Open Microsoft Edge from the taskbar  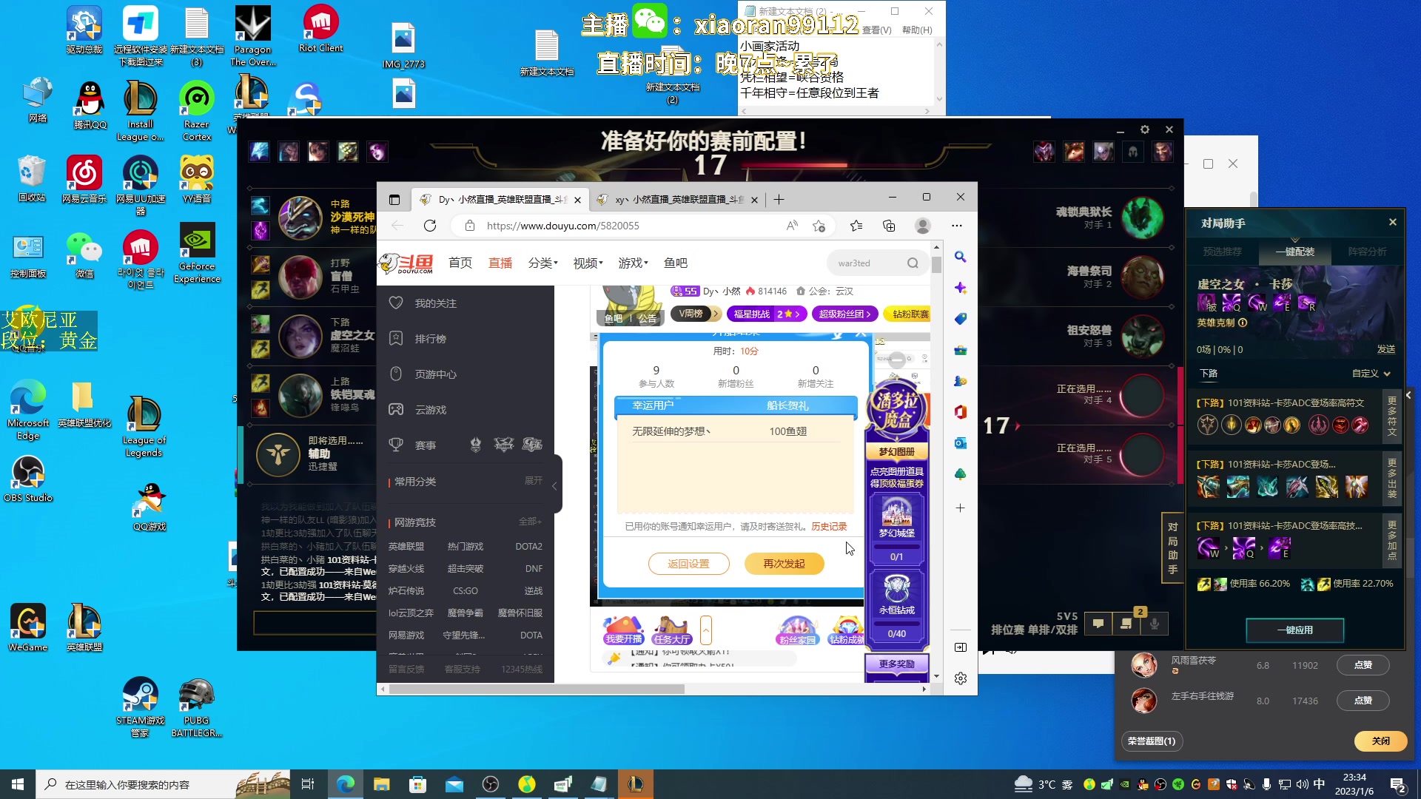coord(345,784)
